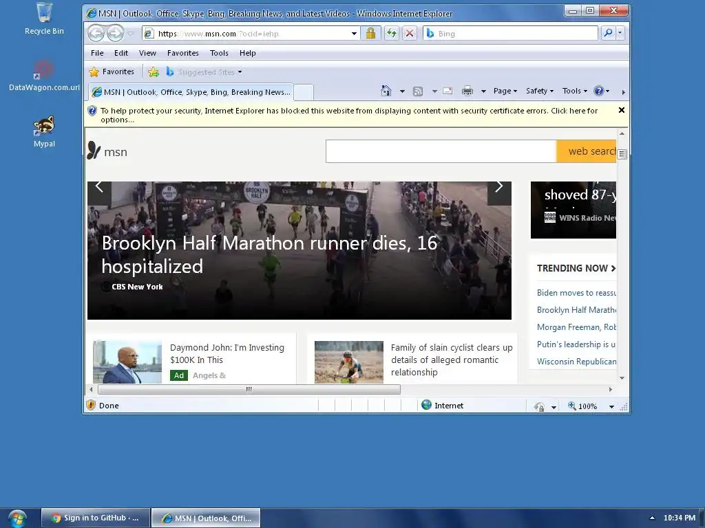
Task: Open a new blank tab
Action: 304,93
